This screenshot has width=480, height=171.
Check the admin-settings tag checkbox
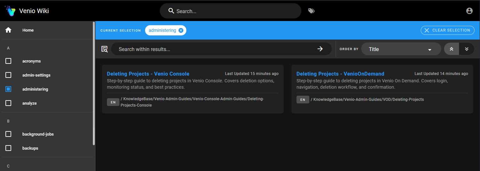[x=8, y=75]
